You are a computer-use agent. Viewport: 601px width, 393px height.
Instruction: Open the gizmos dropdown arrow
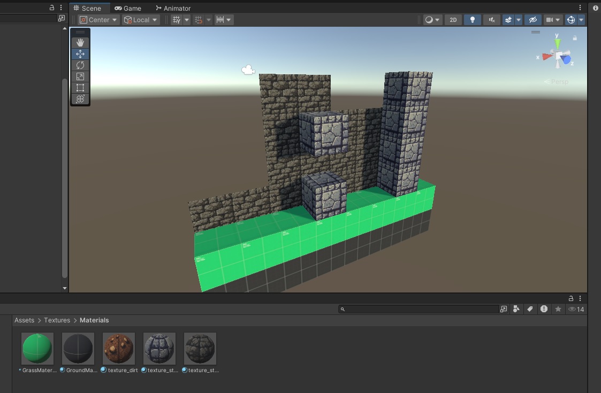pyautogui.click(x=581, y=20)
